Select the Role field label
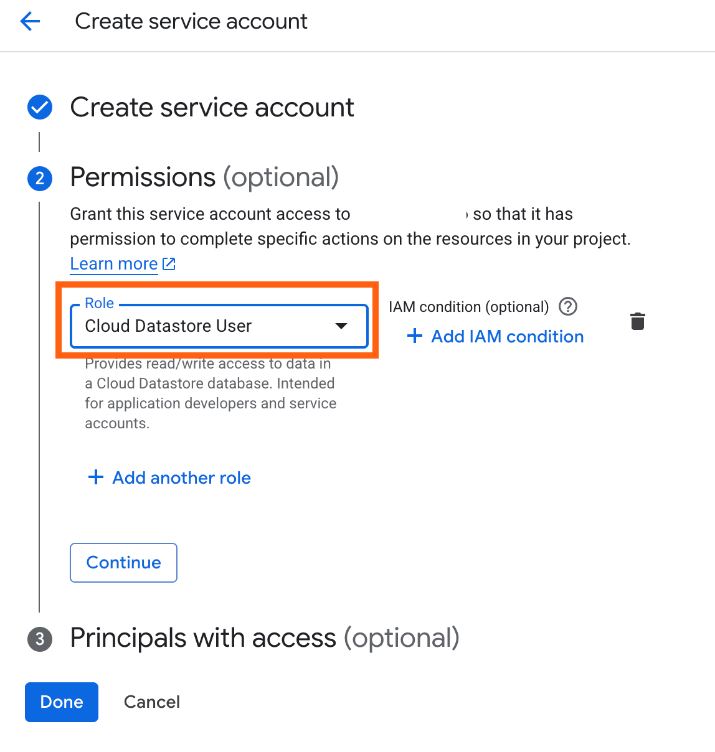This screenshot has width=715, height=752. (99, 303)
